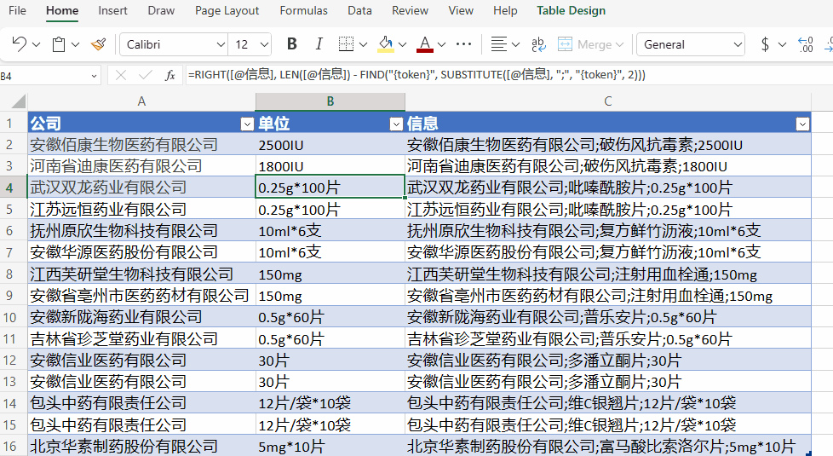Open the font color palette arrow
Image resolution: width=833 pixels, height=456 pixels.
pos(441,44)
